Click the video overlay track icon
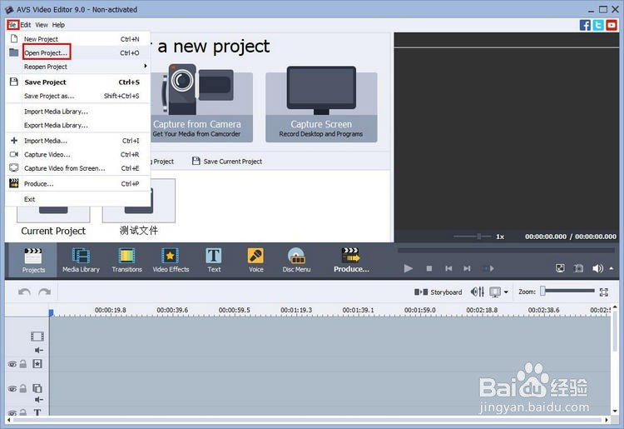The width and height of the screenshot is (624, 429). click(x=37, y=388)
